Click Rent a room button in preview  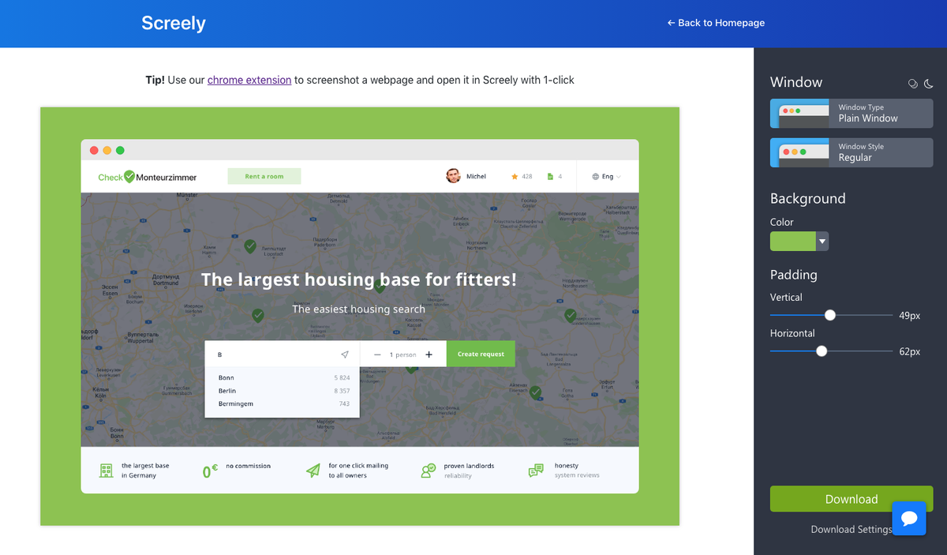click(264, 176)
